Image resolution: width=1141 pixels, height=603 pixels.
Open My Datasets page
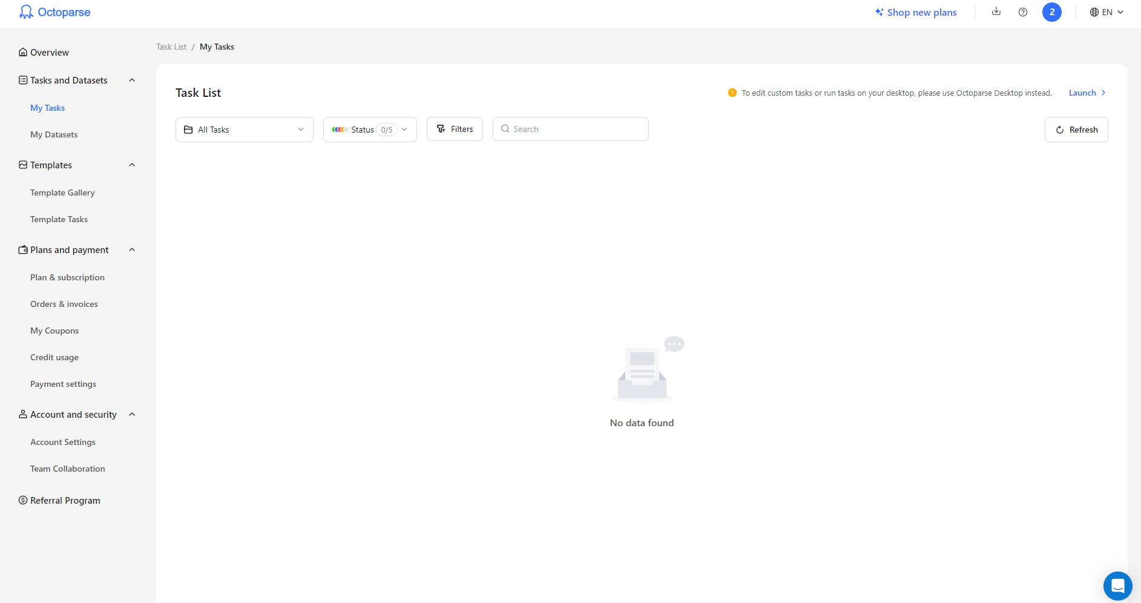pos(54,134)
